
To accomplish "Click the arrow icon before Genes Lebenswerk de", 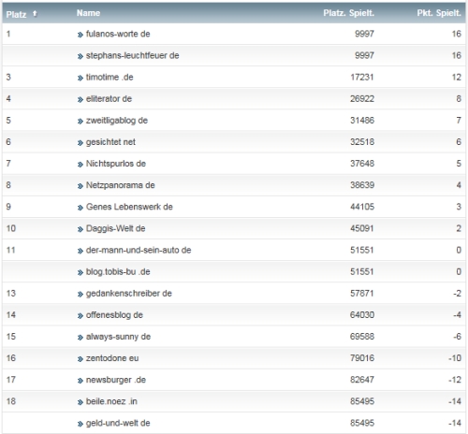I will click(80, 208).
